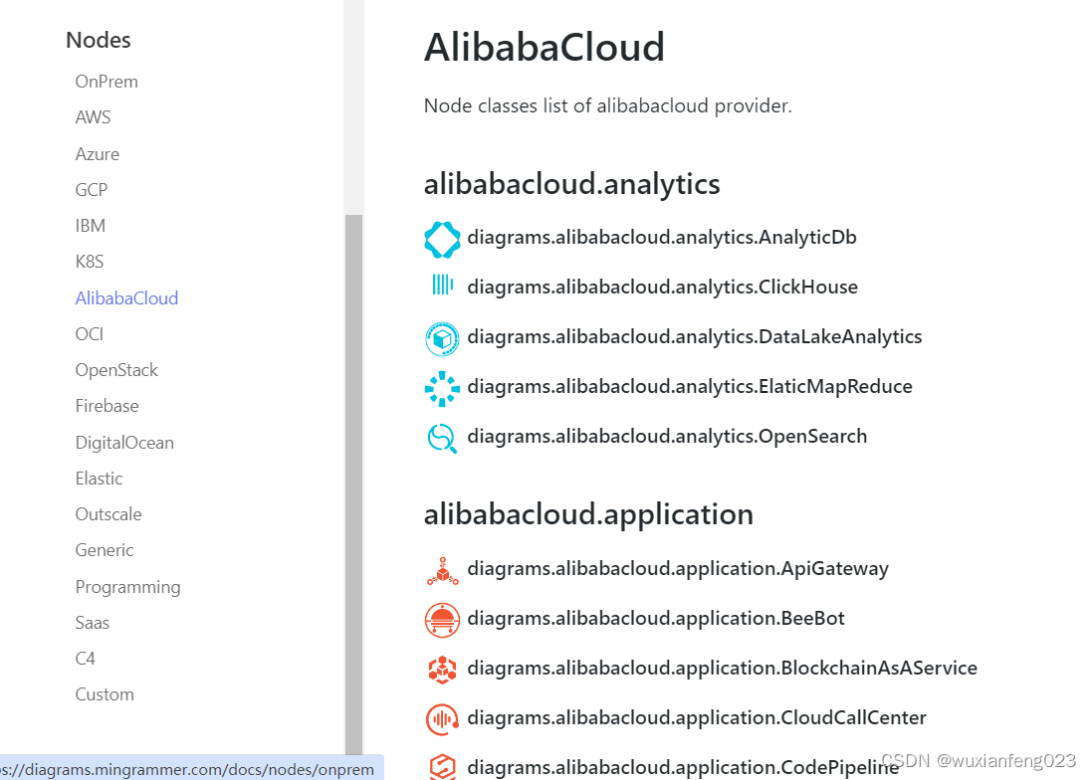Click the Nodes sidebar heading
The width and height of the screenshot is (1091, 780).
[99, 41]
